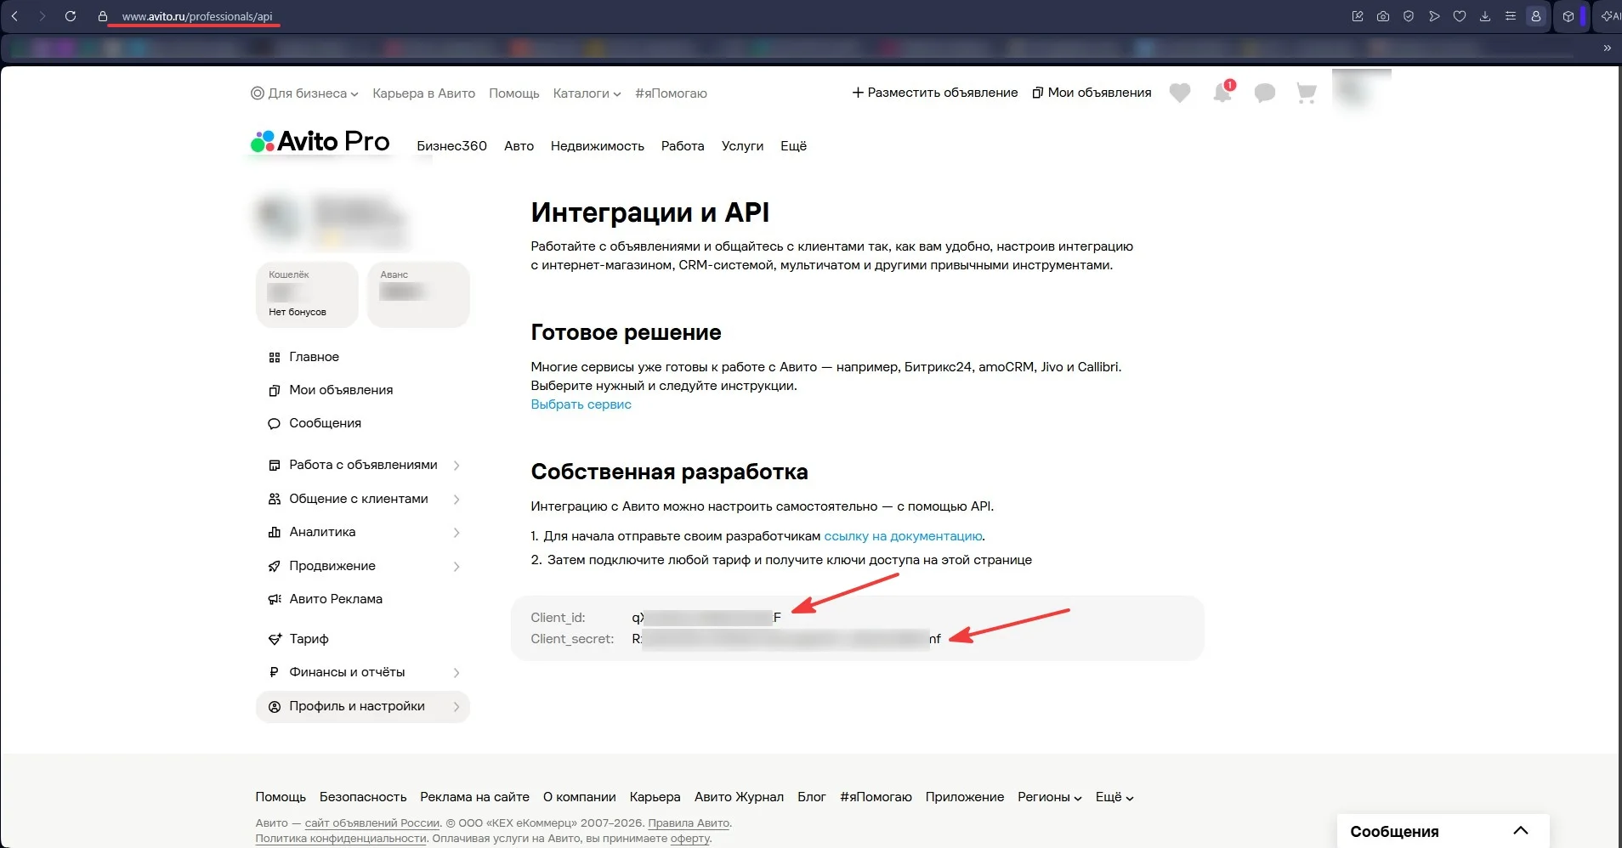1622x848 pixels.
Task: Open the Avito shopping cart
Action: coord(1307,93)
